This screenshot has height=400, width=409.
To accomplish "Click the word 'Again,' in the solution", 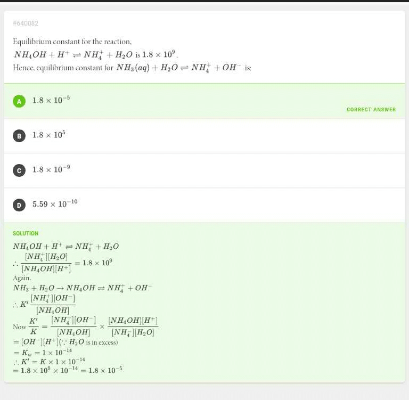I will pyautogui.click(x=22, y=278).
